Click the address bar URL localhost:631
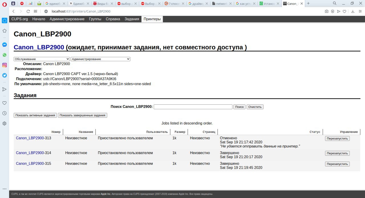Image resolution: width=365 pixels, height=198 pixels. coord(81,11)
